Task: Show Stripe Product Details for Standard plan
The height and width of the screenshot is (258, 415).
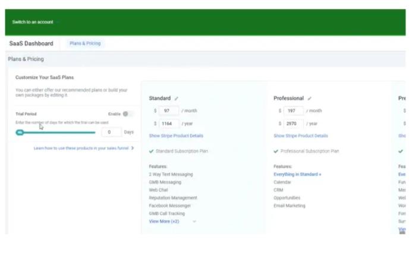Action: pos(176,136)
